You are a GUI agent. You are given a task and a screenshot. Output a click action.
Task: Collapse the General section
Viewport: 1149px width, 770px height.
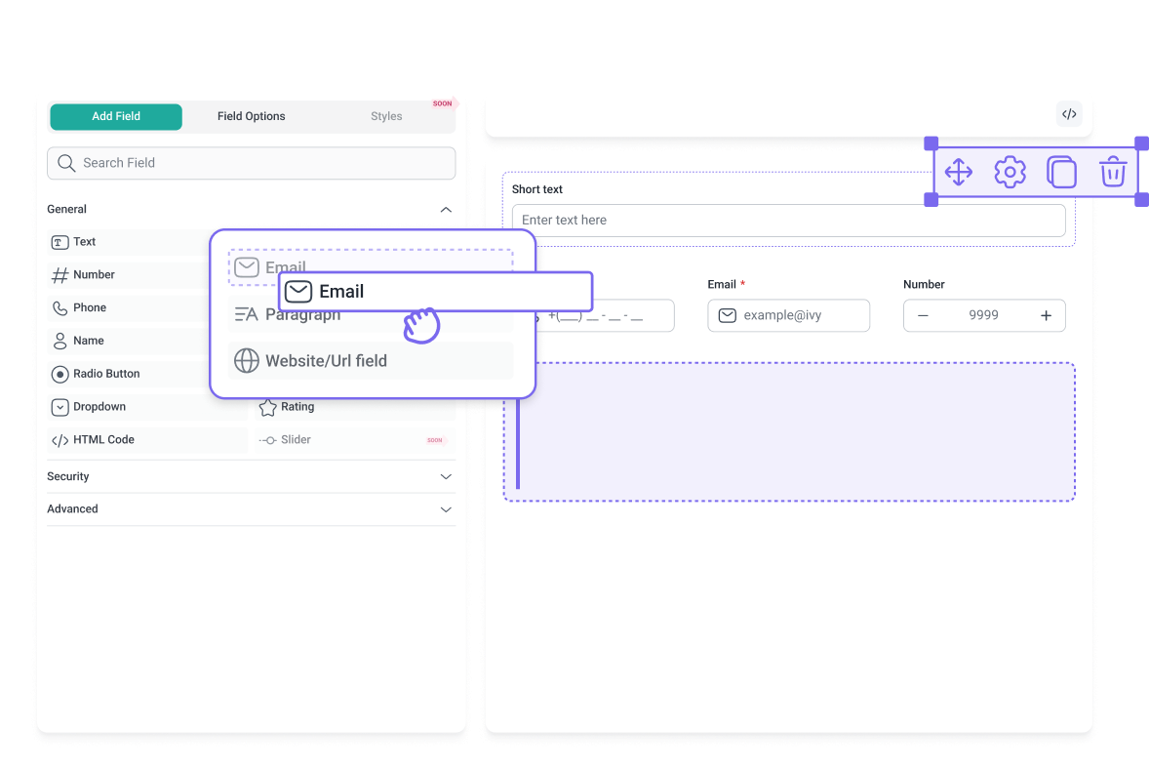pyautogui.click(x=446, y=209)
